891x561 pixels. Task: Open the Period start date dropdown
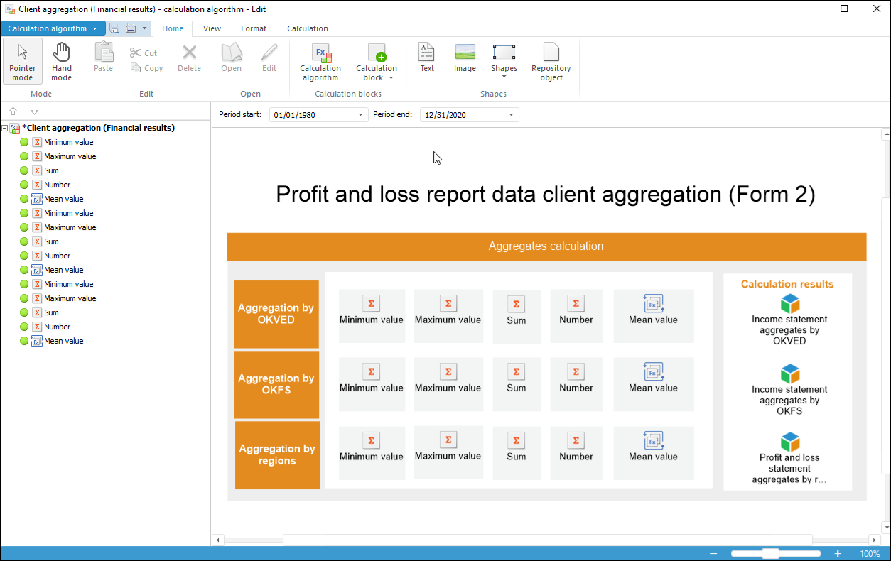pos(360,115)
